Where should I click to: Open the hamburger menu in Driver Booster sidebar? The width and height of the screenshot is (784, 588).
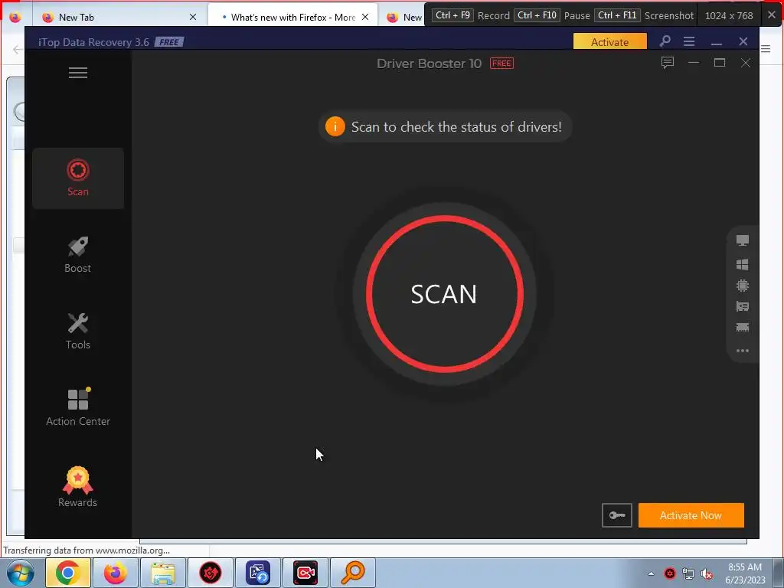click(x=78, y=73)
